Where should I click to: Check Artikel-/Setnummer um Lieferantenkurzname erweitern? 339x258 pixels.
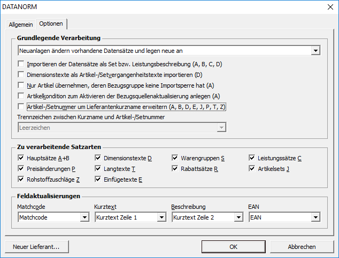(x=21, y=107)
